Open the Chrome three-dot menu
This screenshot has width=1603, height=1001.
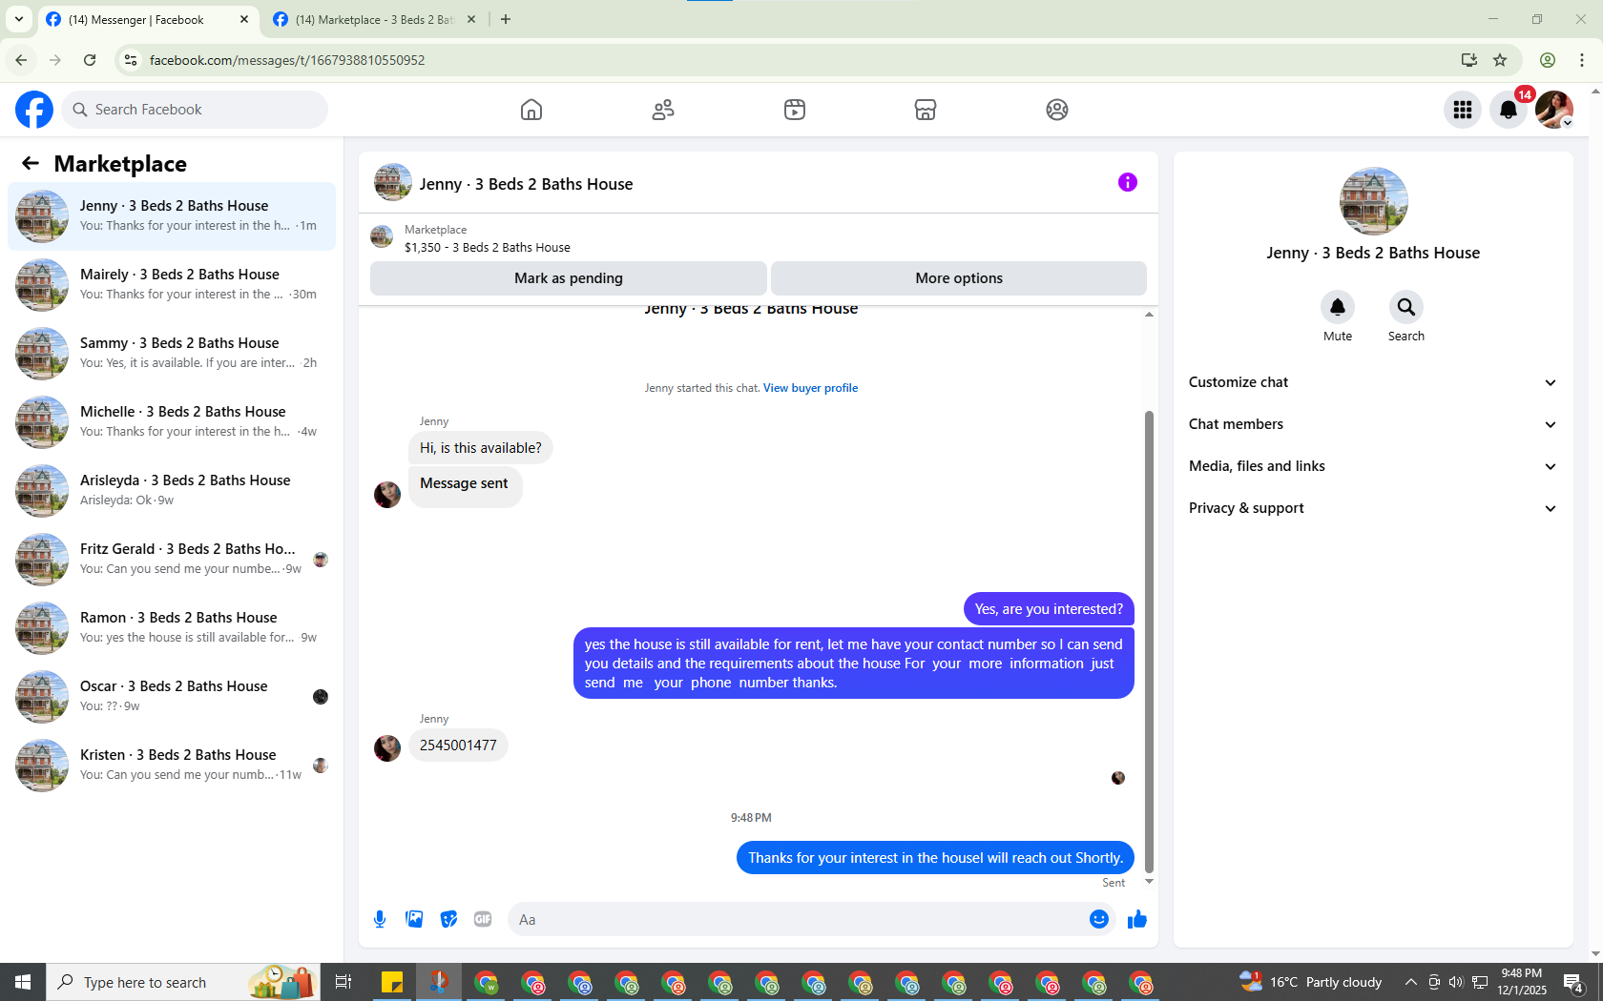(1582, 60)
